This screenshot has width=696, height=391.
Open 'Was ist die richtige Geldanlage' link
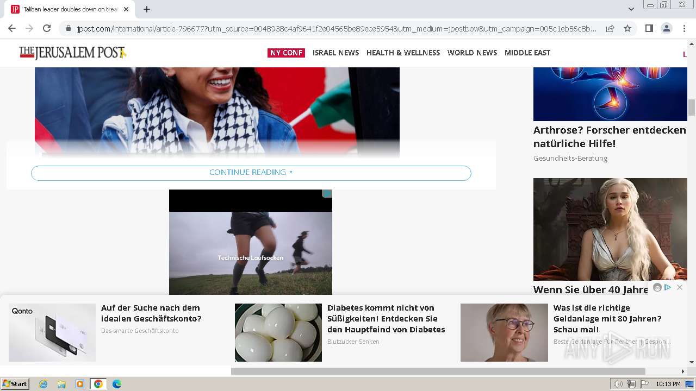[x=607, y=319]
